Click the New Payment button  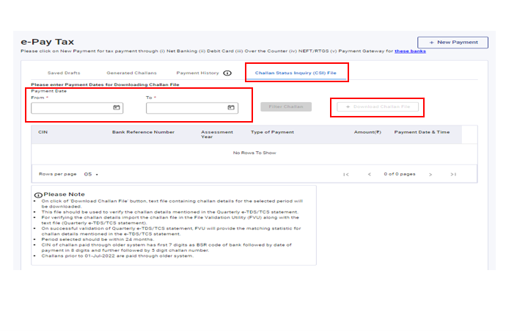pyautogui.click(x=452, y=43)
